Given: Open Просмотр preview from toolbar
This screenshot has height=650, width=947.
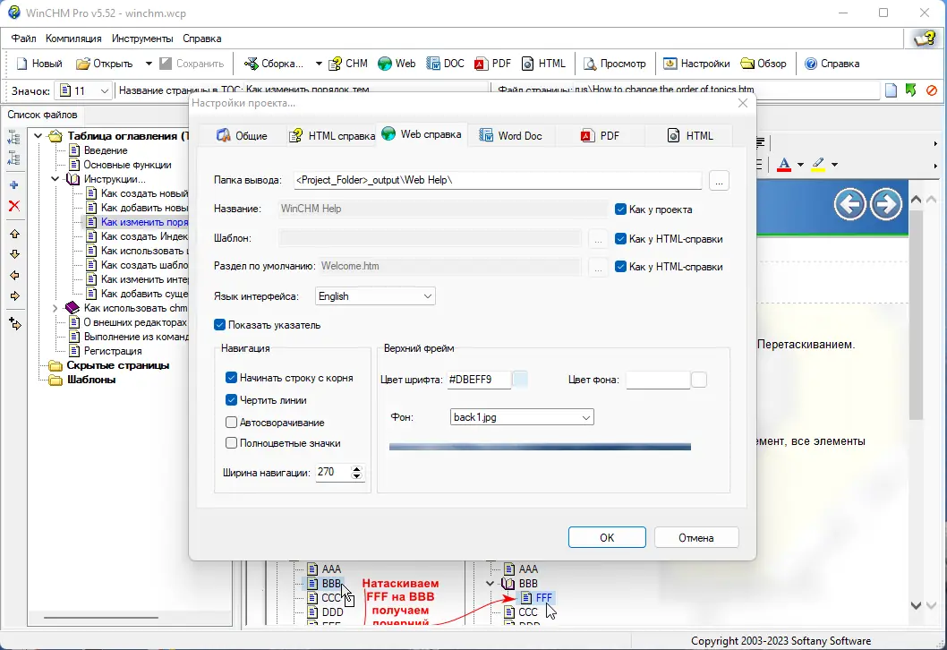Looking at the screenshot, I should [x=615, y=64].
